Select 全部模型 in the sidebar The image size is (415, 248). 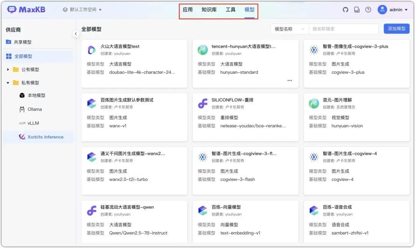[x=39, y=56]
